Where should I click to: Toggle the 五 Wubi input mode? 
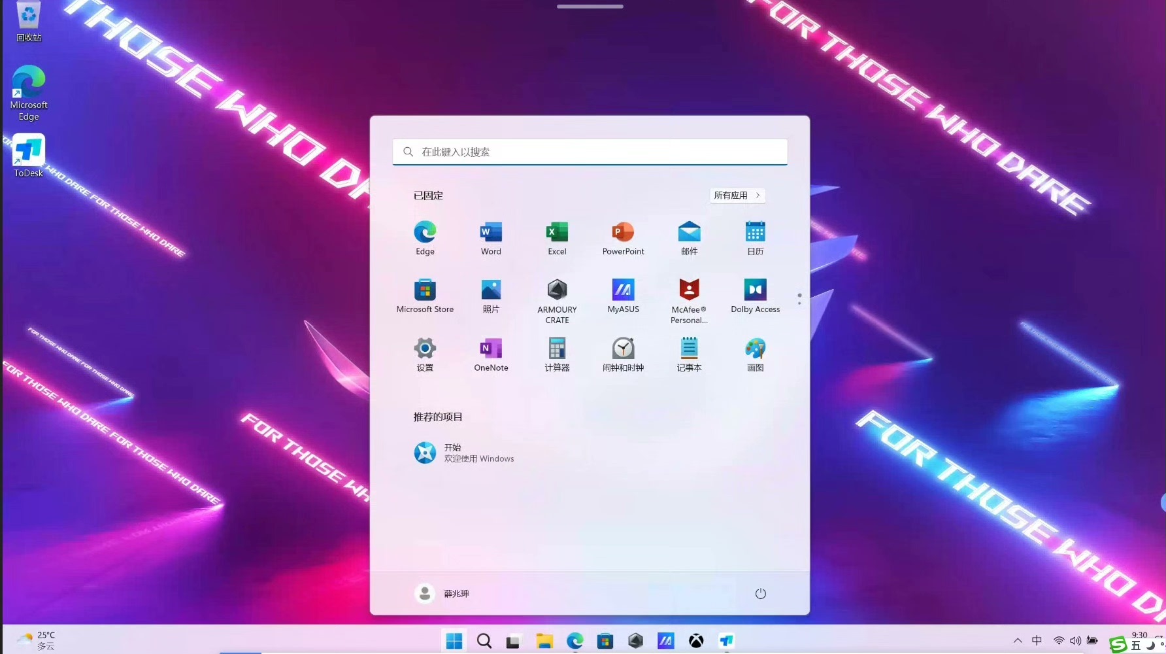coord(1136,646)
